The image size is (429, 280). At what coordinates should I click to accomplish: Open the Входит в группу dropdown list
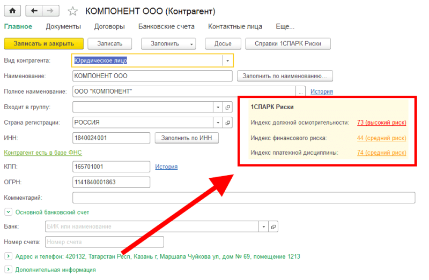218,107
